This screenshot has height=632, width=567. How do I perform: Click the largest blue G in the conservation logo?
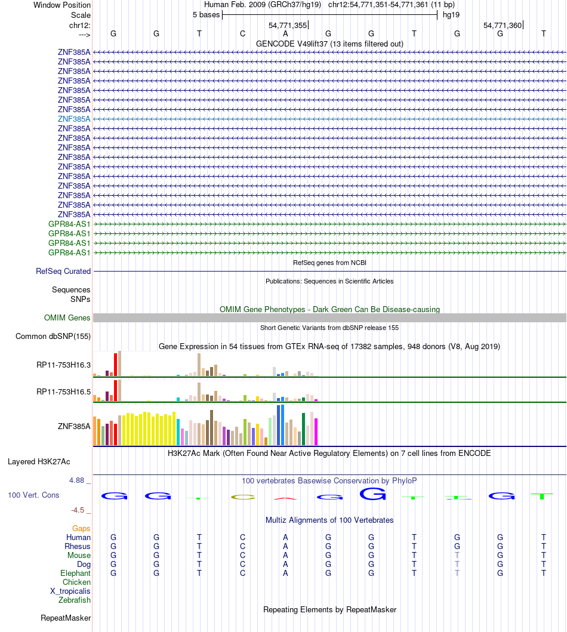(373, 494)
